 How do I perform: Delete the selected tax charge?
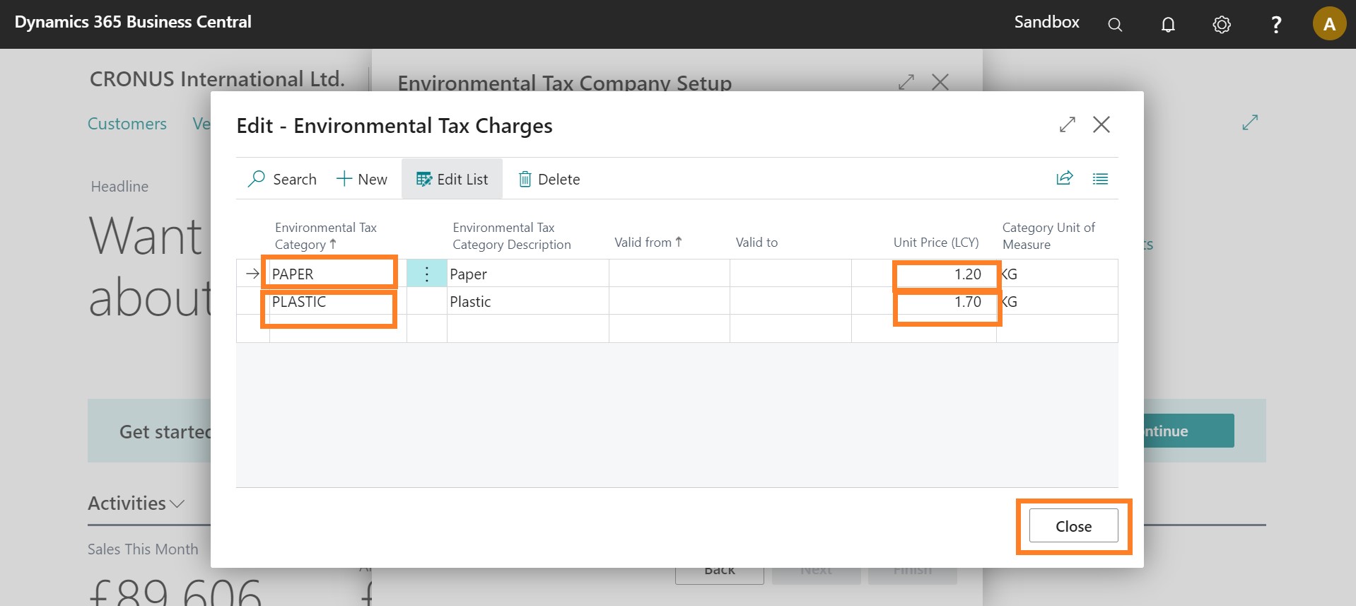coord(549,180)
